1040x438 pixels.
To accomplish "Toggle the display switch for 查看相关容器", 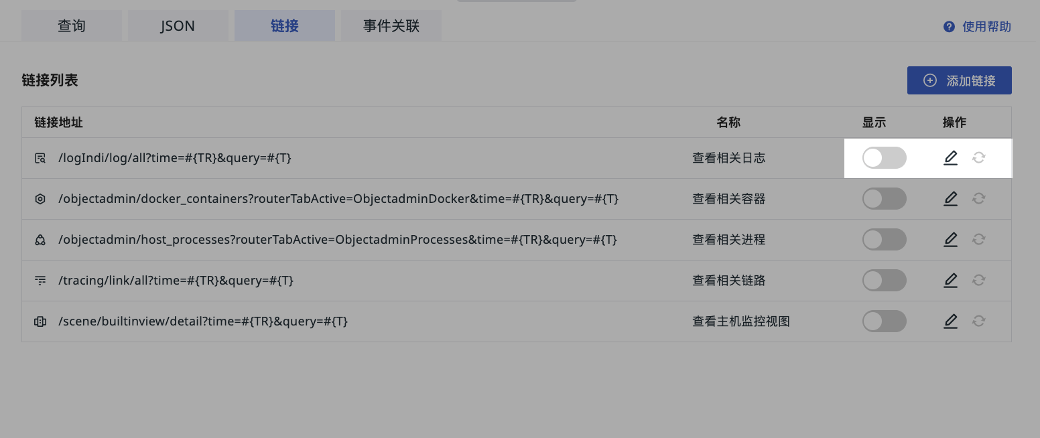I will coord(884,199).
